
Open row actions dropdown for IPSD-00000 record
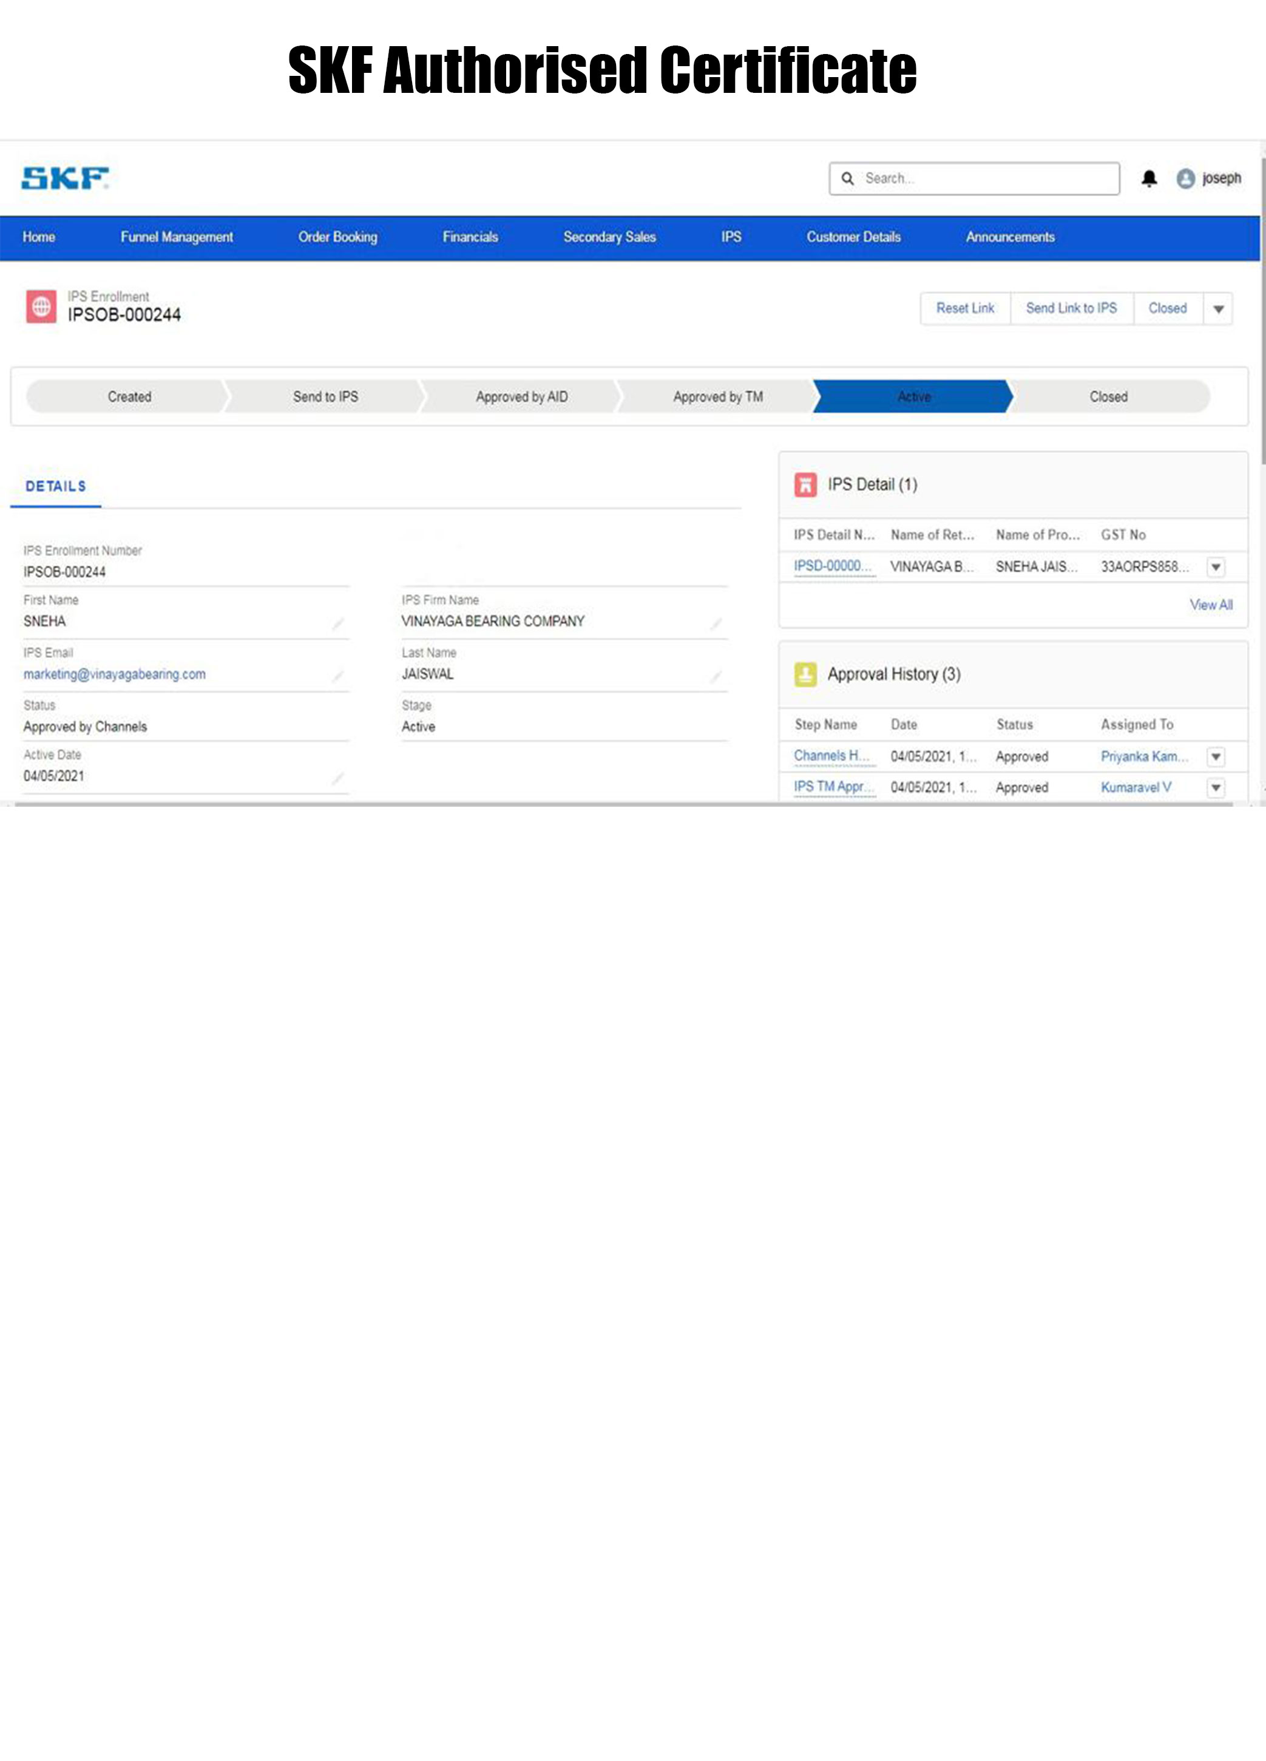pyautogui.click(x=1216, y=568)
